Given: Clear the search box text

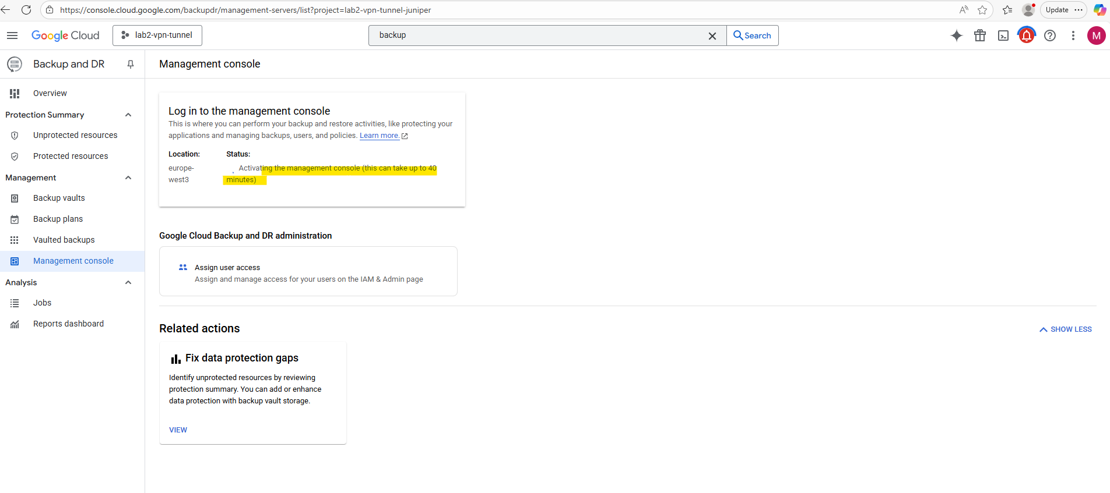Looking at the screenshot, I should (712, 36).
